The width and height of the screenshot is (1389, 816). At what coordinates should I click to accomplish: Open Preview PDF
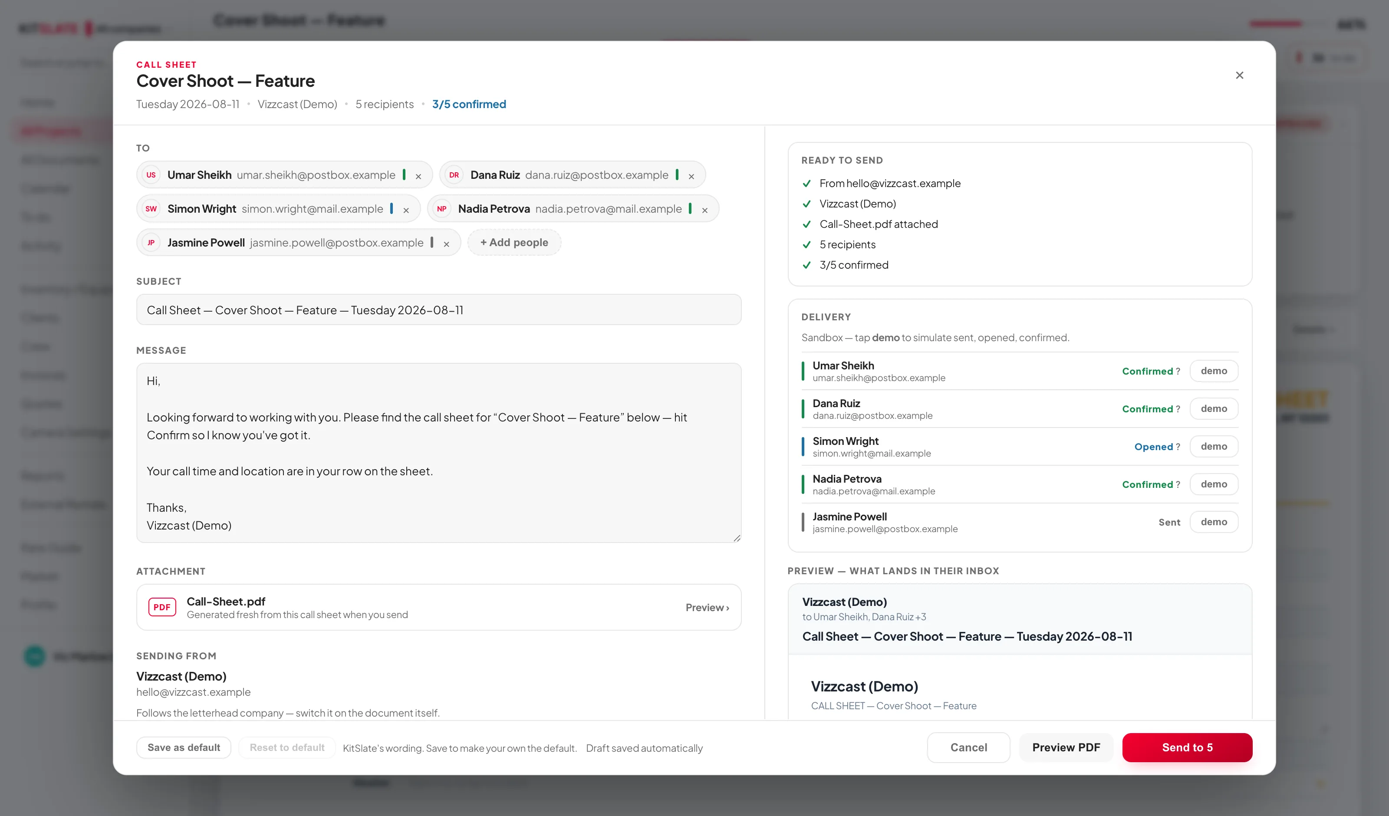pos(1066,747)
